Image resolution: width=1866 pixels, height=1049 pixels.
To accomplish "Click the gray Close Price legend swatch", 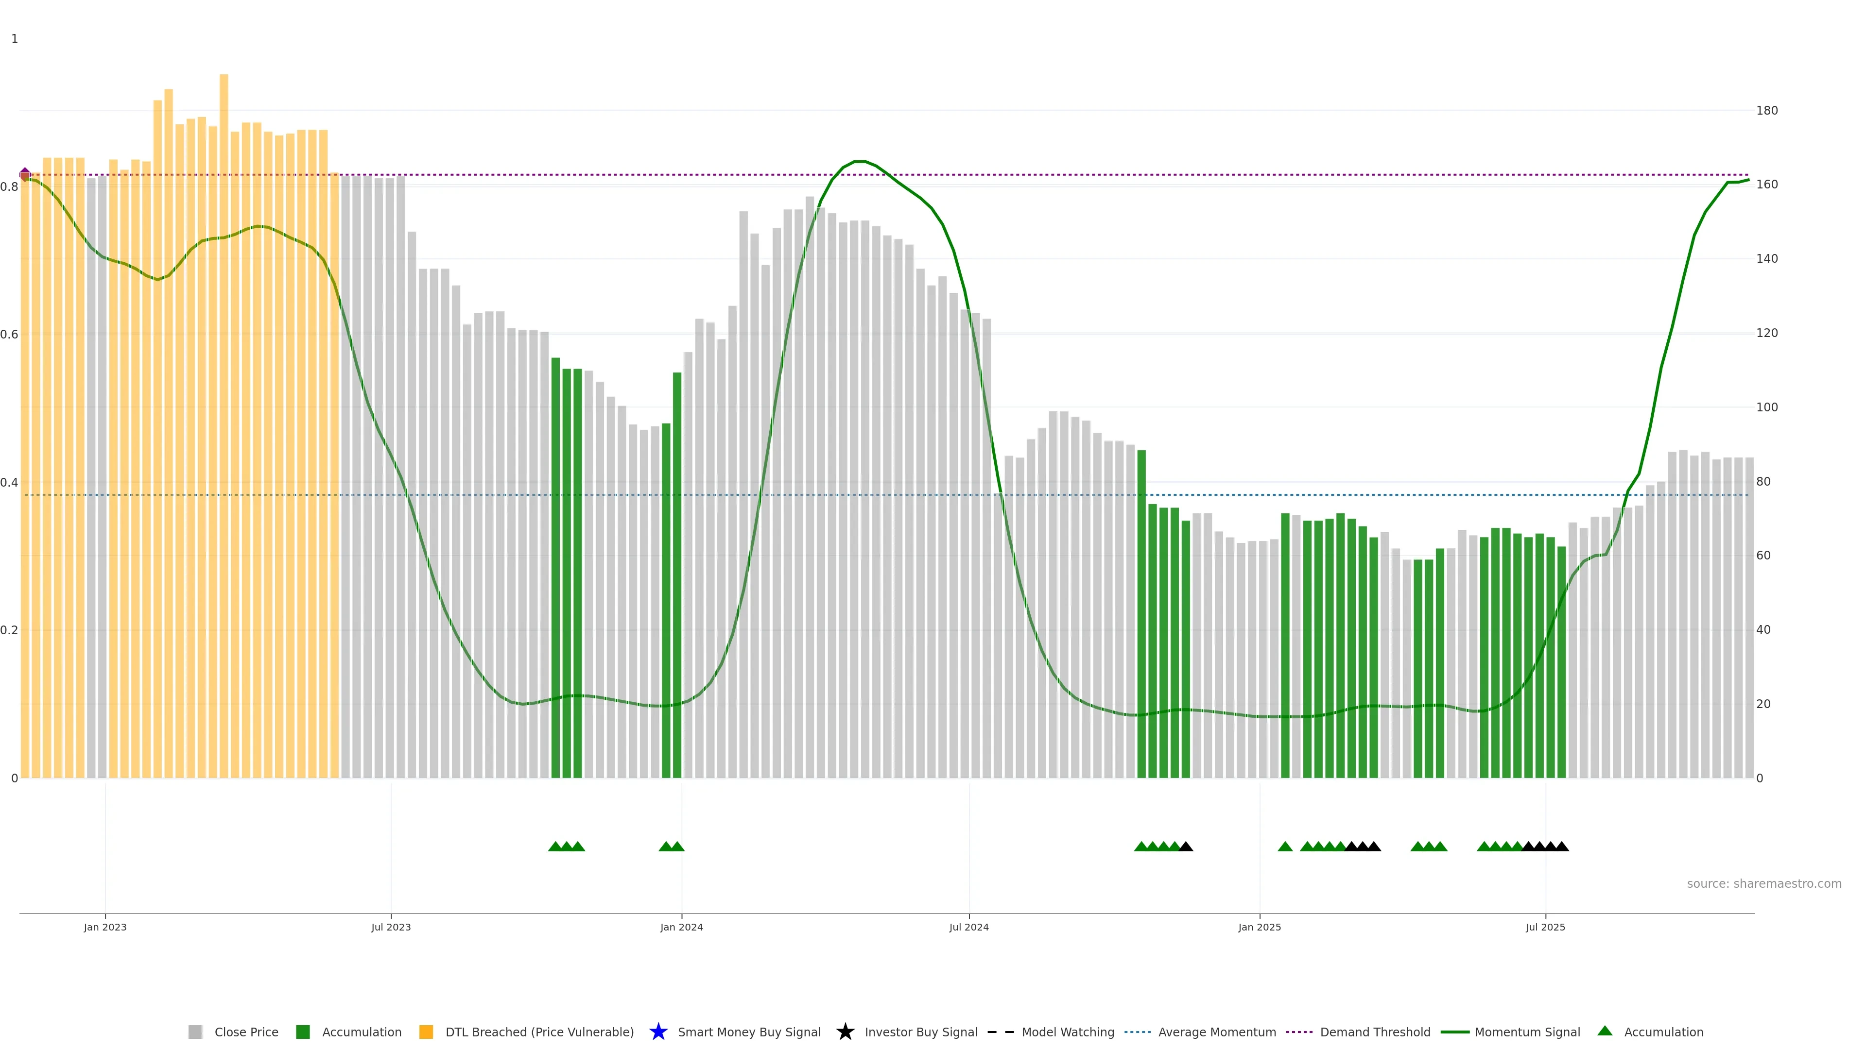I will [x=195, y=1032].
